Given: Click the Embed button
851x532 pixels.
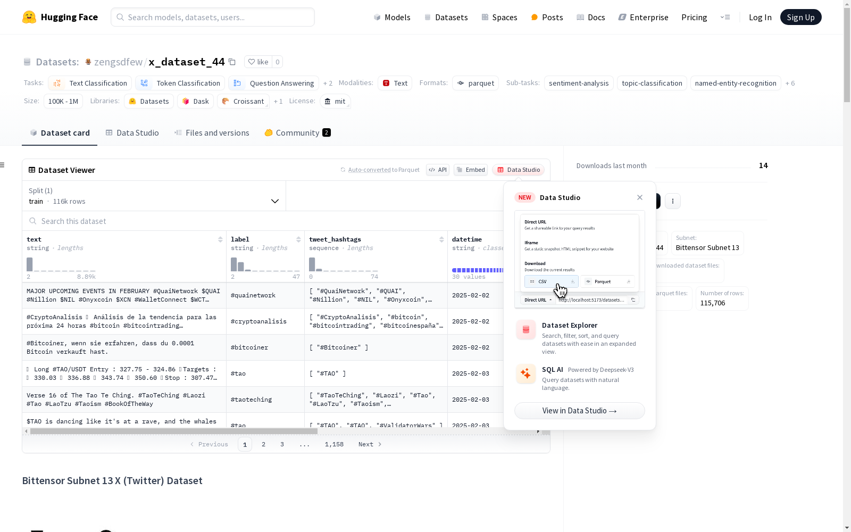Looking at the screenshot, I should click(471, 170).
